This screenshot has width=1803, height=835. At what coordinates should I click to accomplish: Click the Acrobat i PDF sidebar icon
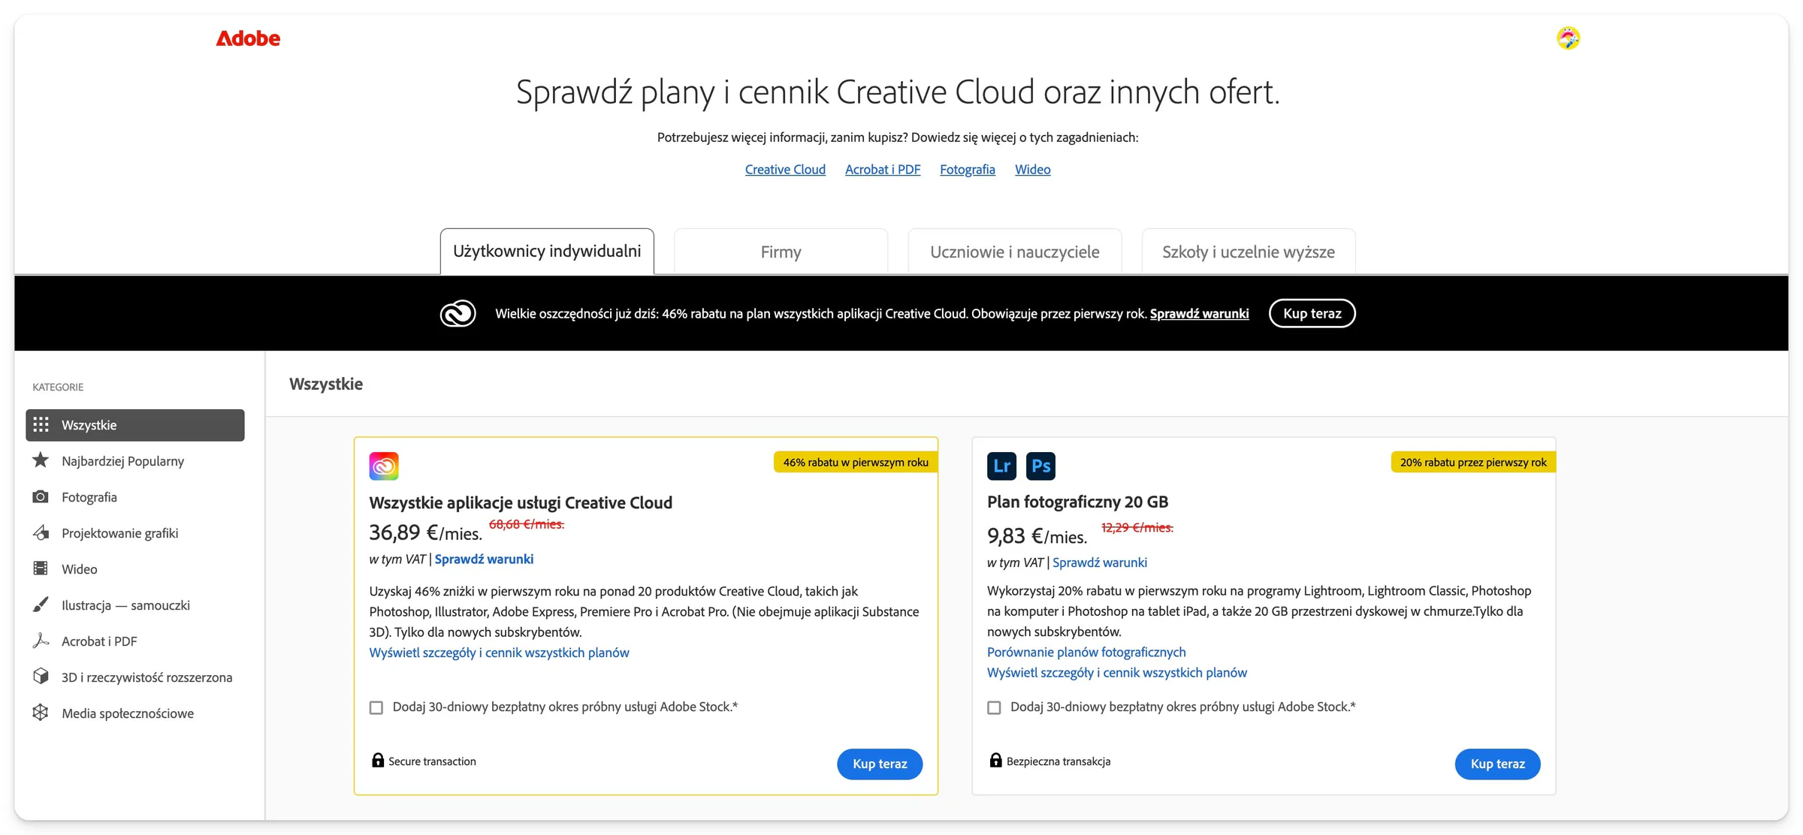coord(41,641)
